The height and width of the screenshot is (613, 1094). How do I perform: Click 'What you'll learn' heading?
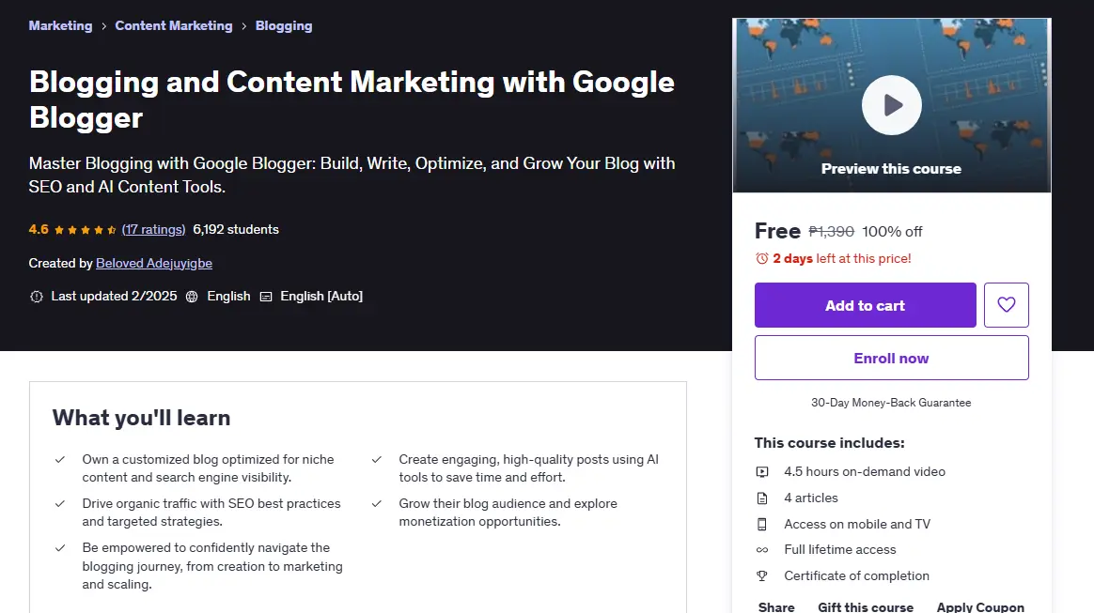pos(142,418)
